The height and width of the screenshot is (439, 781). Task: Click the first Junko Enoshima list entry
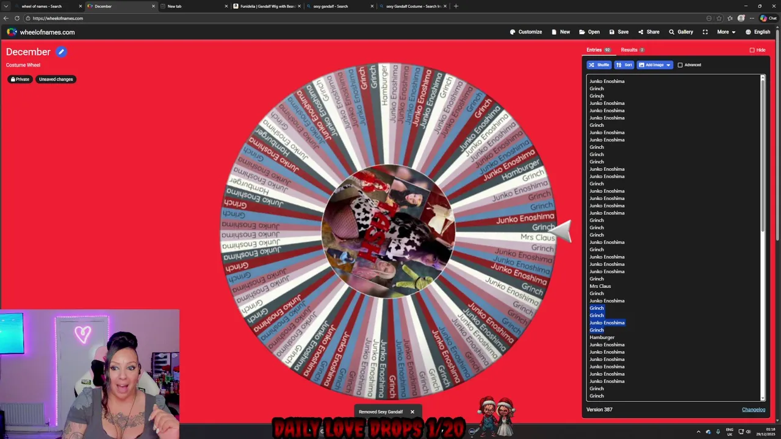(606, 81)
